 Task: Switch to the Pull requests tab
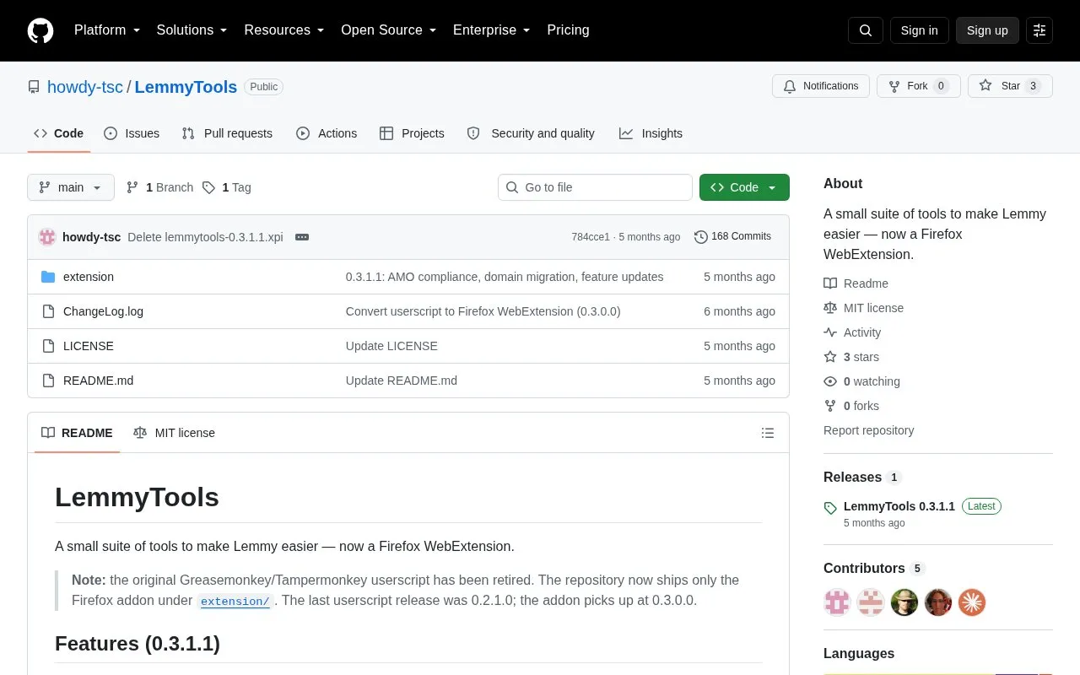pos(227,133)
